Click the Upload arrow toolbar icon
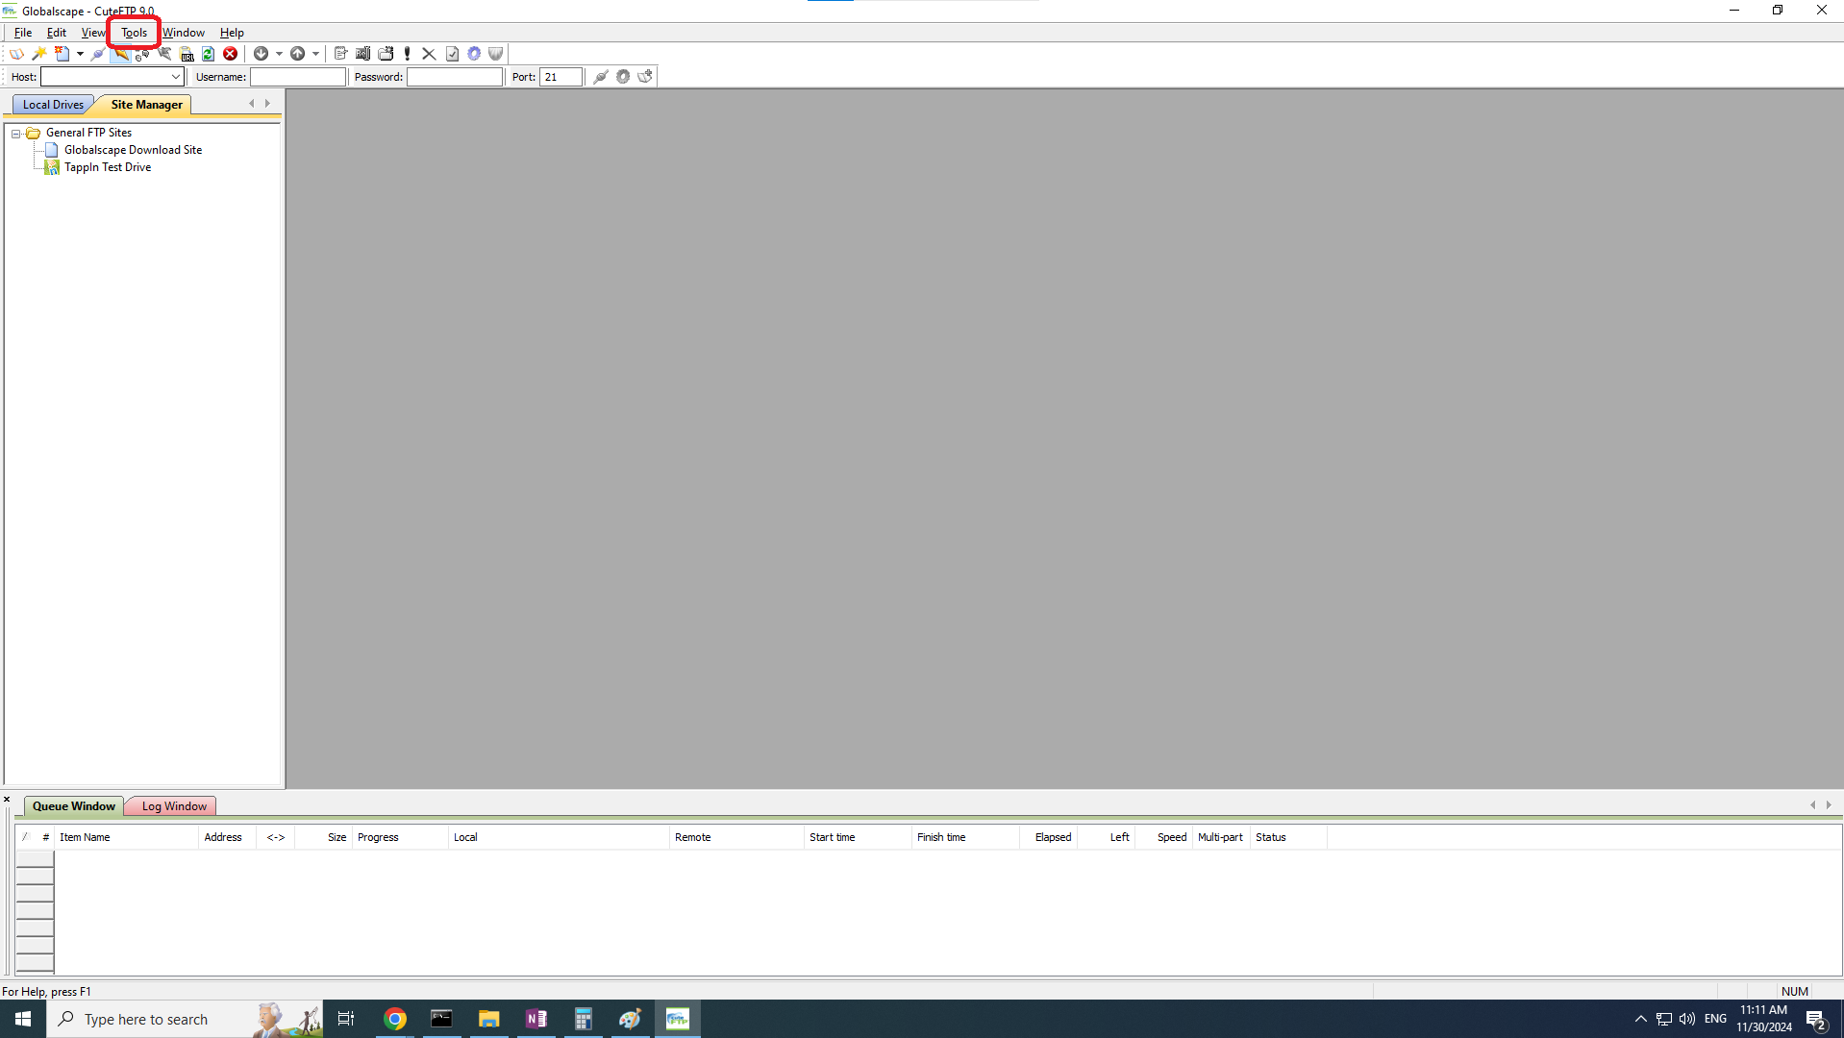 point(298,54)
